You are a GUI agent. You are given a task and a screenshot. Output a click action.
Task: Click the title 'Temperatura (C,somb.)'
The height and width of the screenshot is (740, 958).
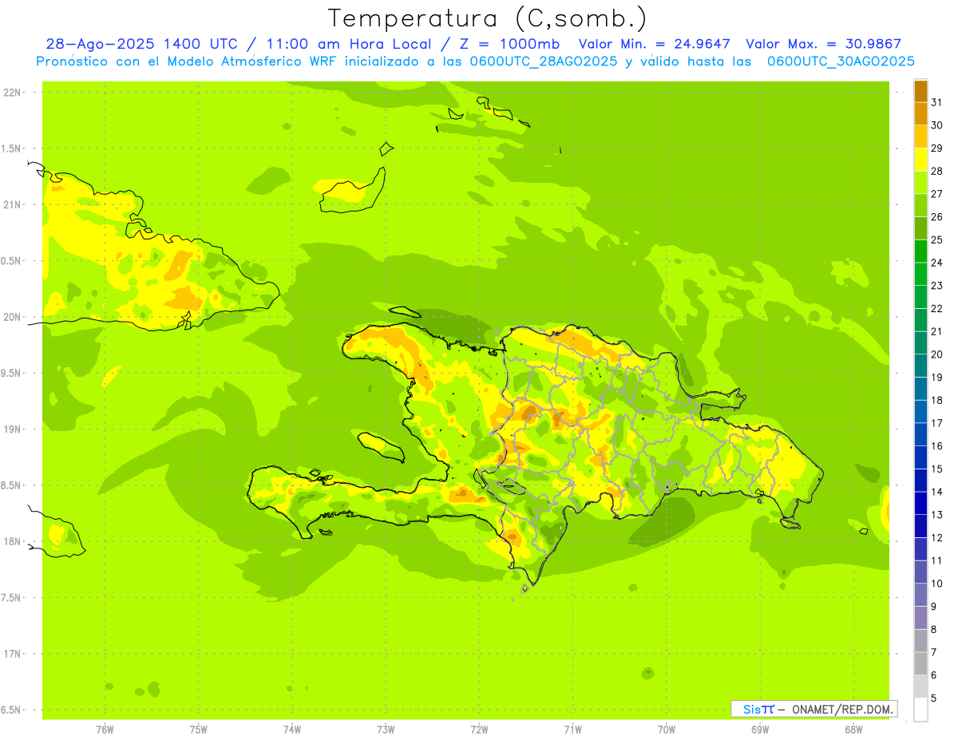coord(487,18)
